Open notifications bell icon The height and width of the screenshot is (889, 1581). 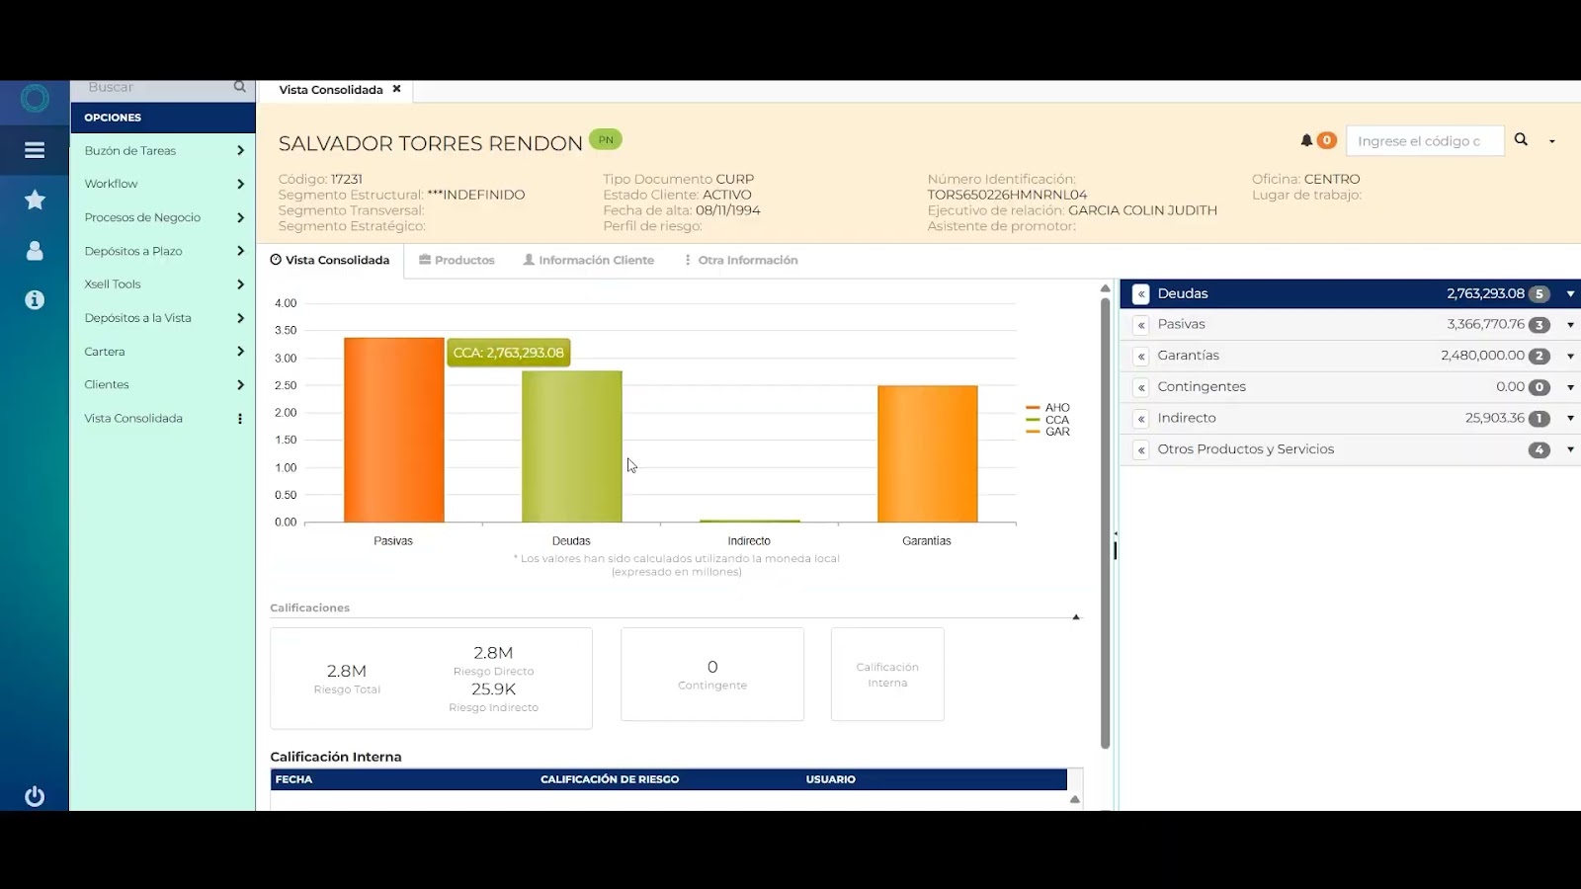coord(1306,140)
